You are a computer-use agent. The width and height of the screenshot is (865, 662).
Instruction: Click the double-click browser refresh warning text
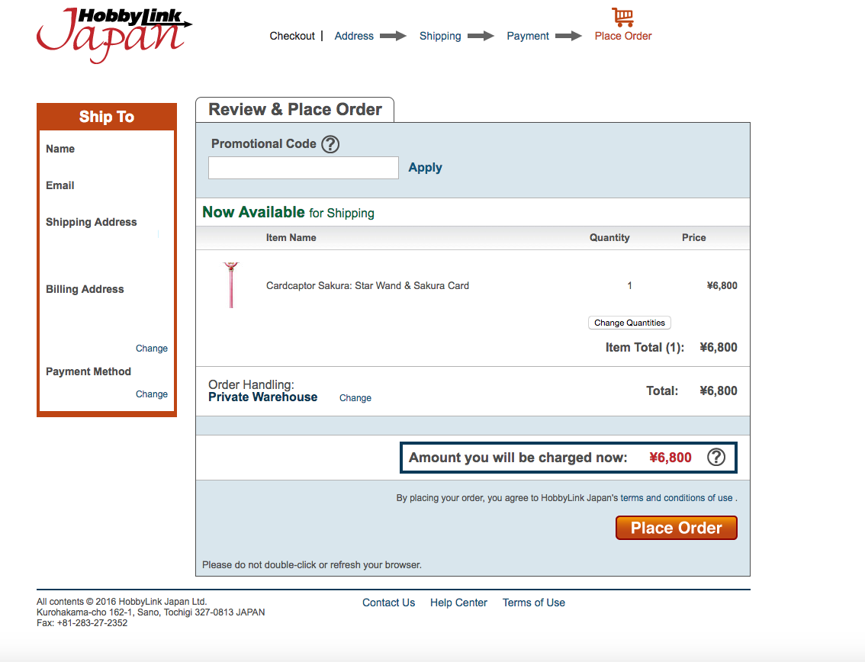point(312,565)
